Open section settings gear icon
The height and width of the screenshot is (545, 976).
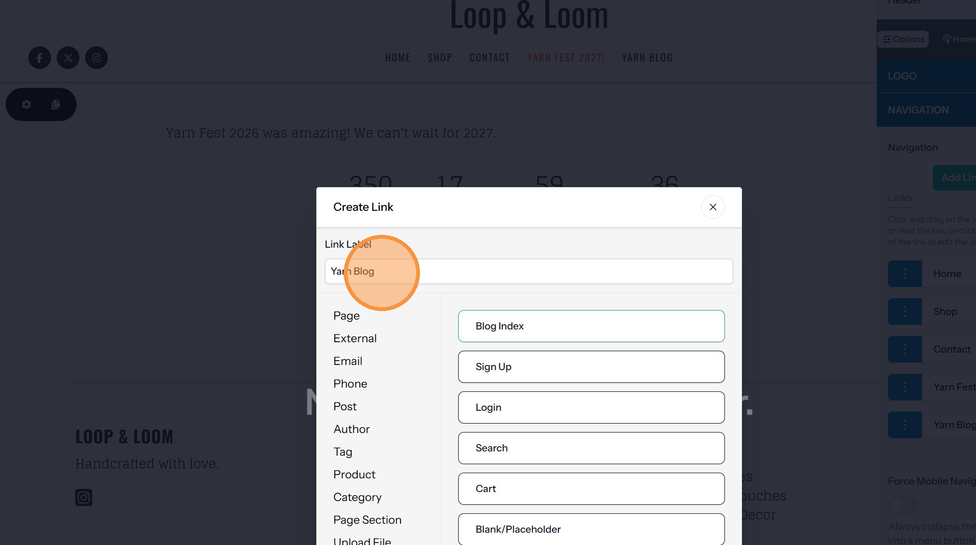click(x=26, y=104)
